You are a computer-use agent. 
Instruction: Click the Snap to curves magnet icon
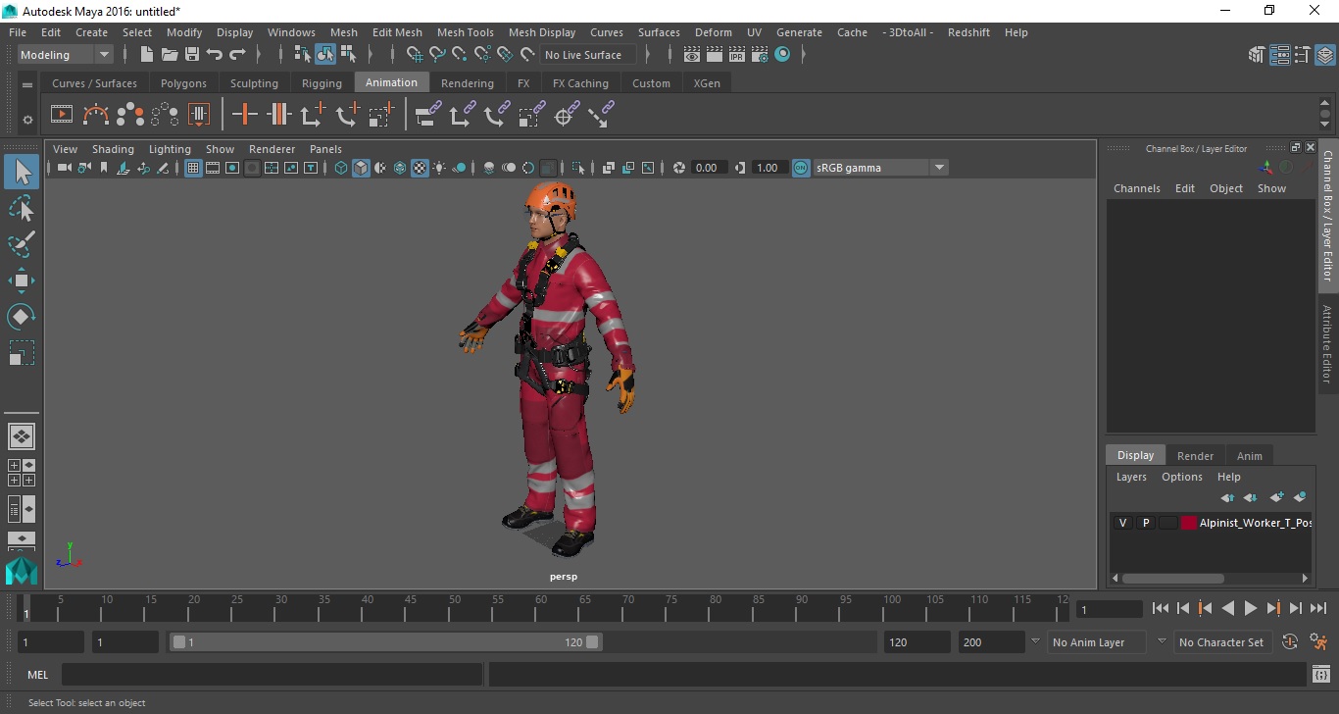pos(437,55)
